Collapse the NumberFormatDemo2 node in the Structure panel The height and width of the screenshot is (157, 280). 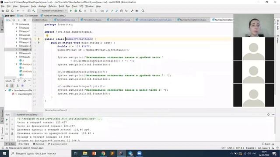tap(6, 90)
